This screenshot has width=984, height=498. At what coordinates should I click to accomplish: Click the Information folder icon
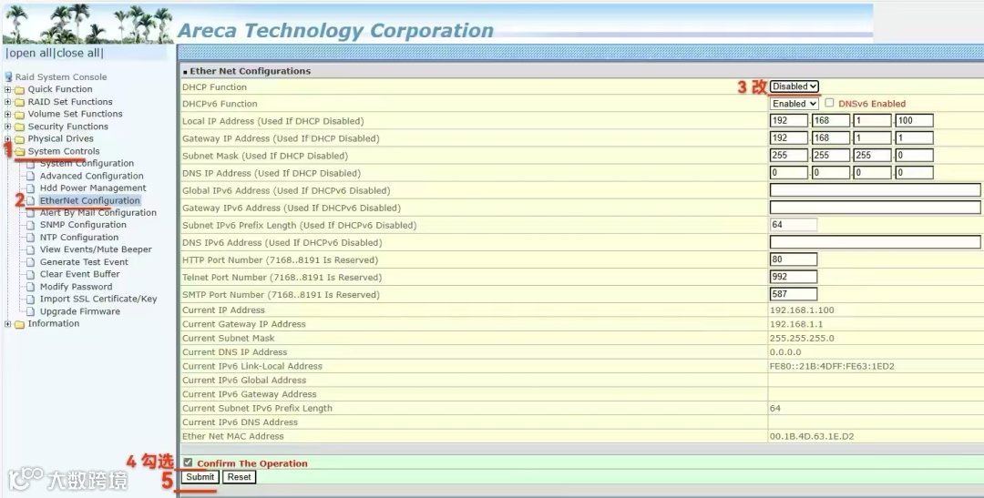(x=19, y=324)
